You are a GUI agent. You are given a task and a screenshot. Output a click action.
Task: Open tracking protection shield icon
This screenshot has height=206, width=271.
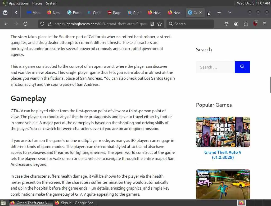point(42,24)
